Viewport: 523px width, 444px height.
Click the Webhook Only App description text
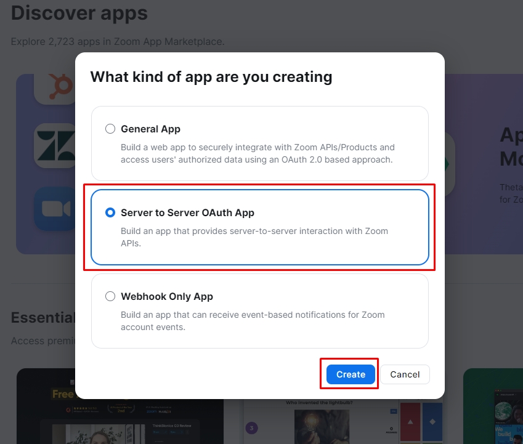pyautogui.click(x=253, y=321)
